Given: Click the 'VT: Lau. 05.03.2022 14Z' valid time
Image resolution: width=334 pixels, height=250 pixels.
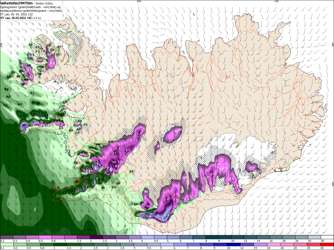Looking at the screenshot, I should [15, 18].
